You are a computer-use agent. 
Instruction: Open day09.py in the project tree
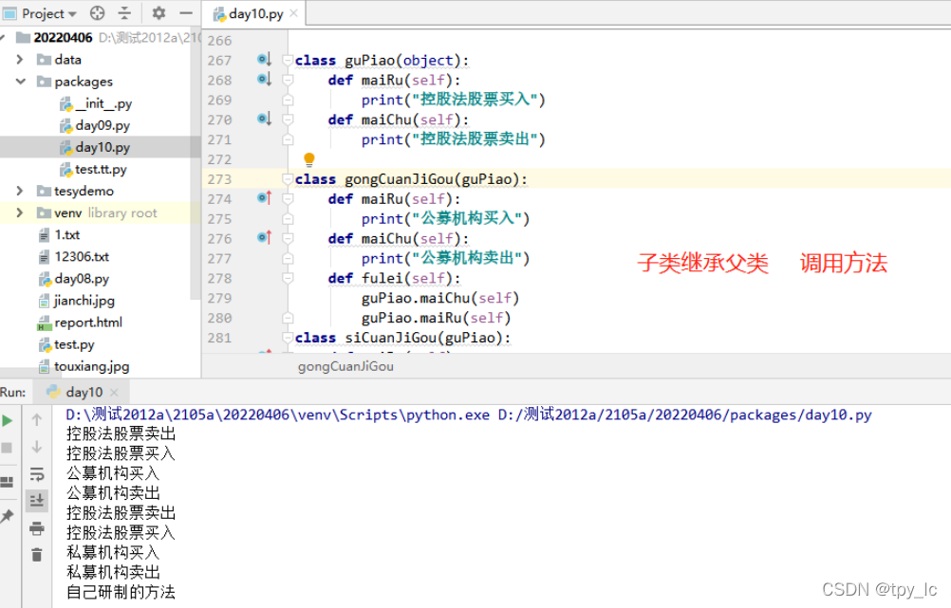coord(103,125)
